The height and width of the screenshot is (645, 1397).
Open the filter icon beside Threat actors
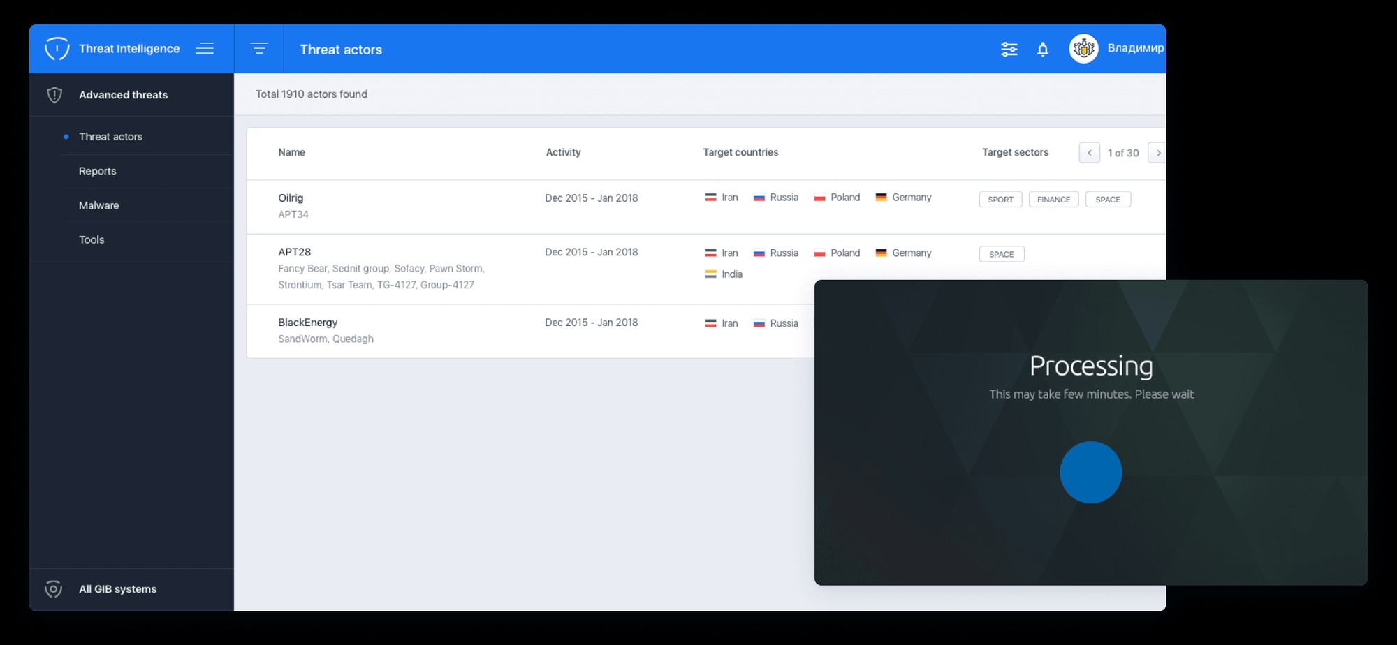(x=259, y=48)
